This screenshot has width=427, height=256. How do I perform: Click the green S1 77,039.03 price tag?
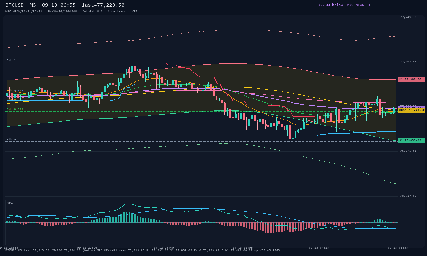point(411,140)
